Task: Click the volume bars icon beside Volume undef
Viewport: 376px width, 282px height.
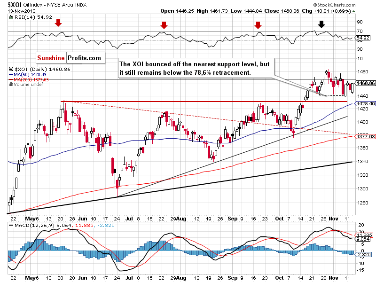Action: click(x=11, y=85)
